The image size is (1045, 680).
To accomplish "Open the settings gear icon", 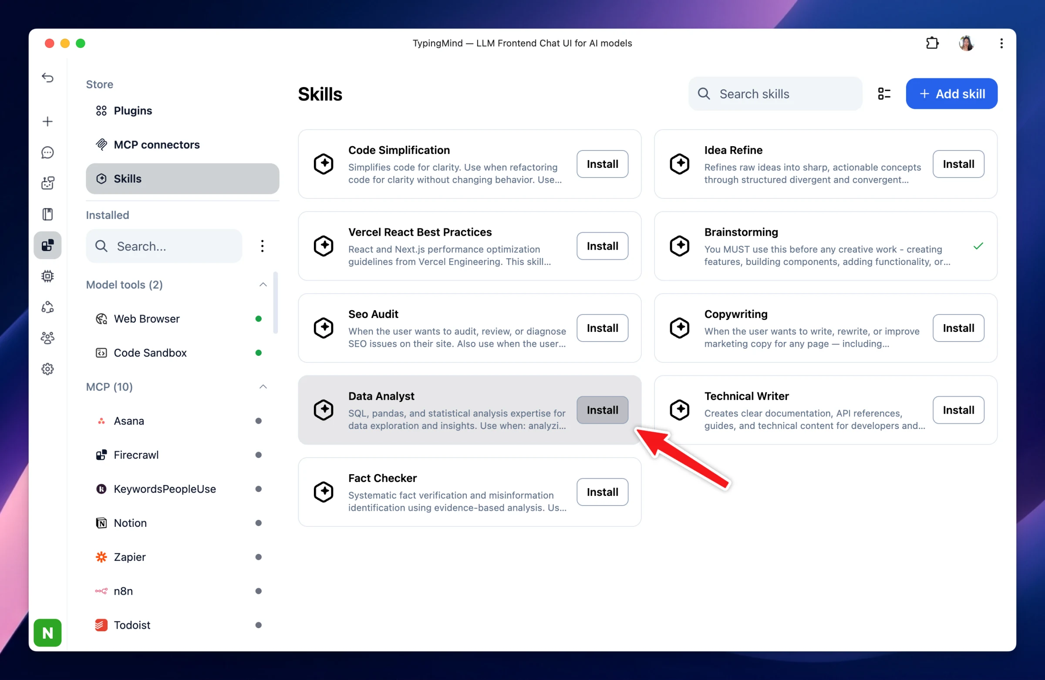I will pyautogui.click(x=47, y=369).
